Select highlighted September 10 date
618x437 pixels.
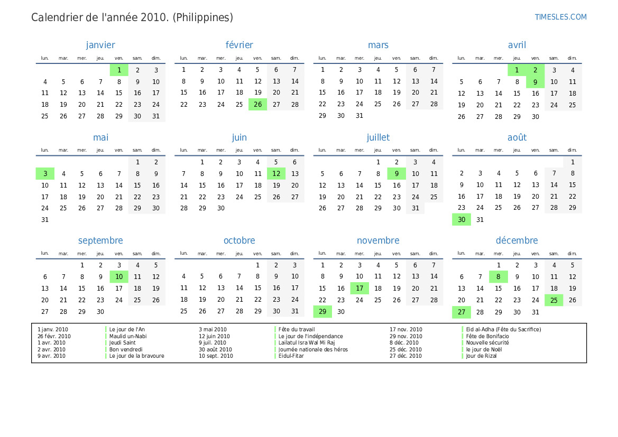pyautogui.click(x=119, y=277)
